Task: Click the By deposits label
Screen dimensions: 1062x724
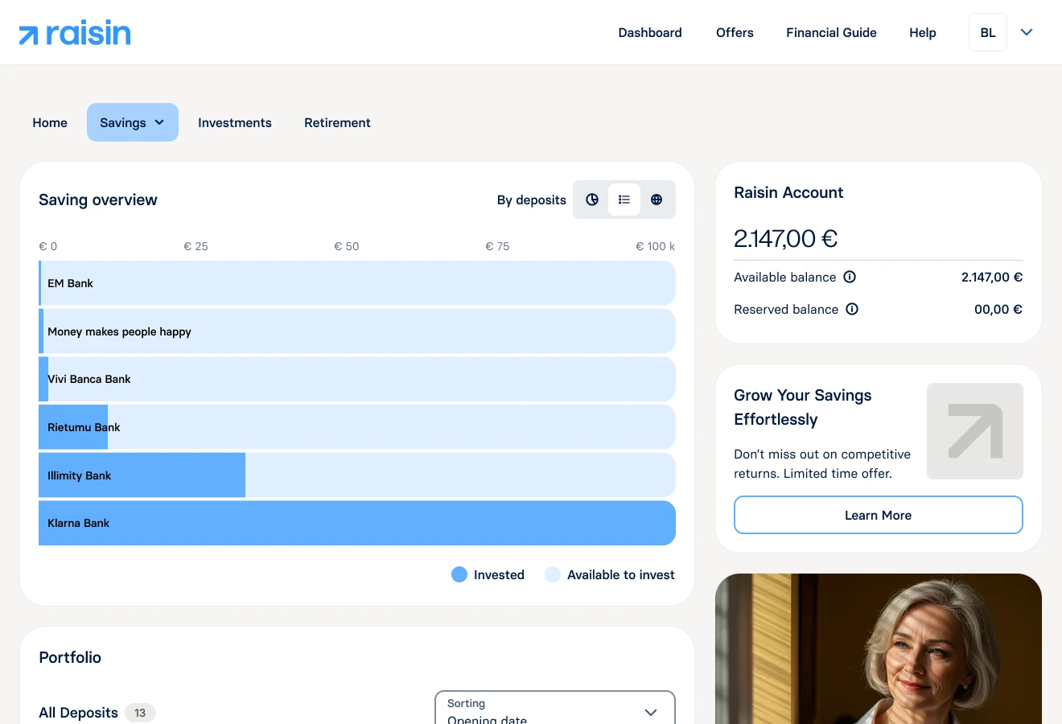Action: tap(532, 200)
